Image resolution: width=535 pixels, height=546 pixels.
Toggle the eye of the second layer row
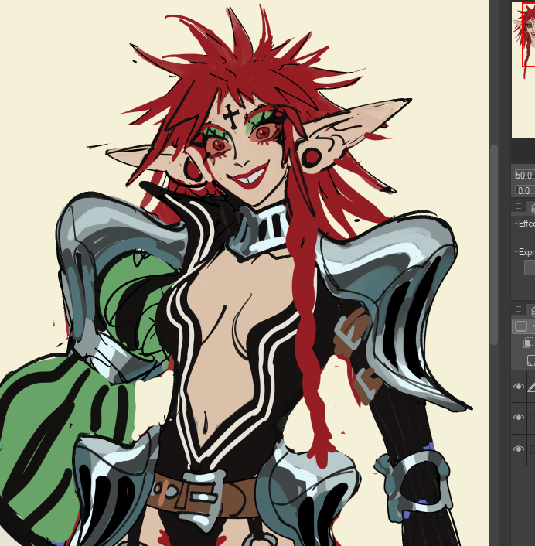point(519,417)
